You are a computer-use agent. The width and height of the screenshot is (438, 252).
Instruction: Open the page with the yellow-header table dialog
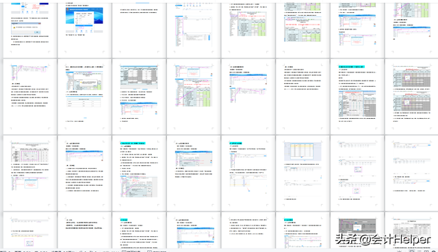302,173
